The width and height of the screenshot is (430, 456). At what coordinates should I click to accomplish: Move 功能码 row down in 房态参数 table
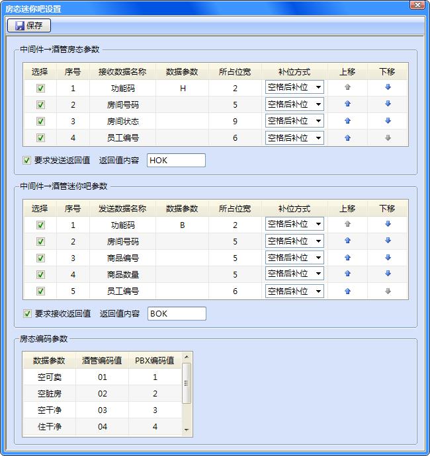[388, 87]
